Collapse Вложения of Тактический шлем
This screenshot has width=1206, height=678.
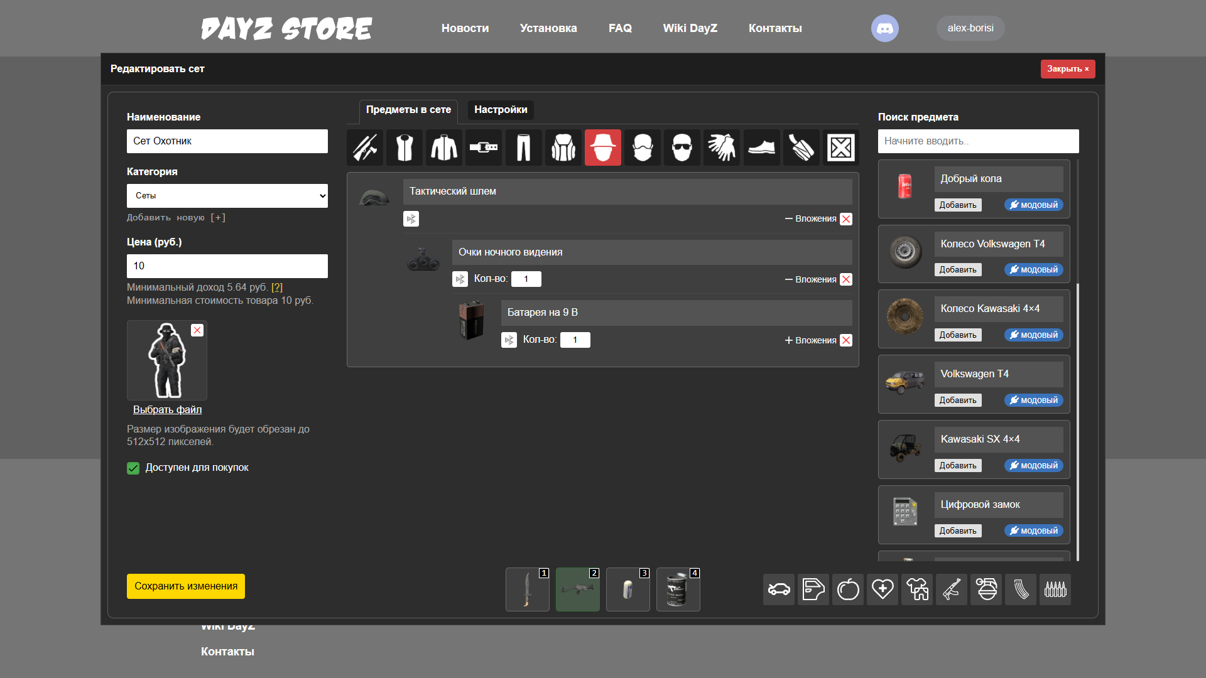(810, 219)
